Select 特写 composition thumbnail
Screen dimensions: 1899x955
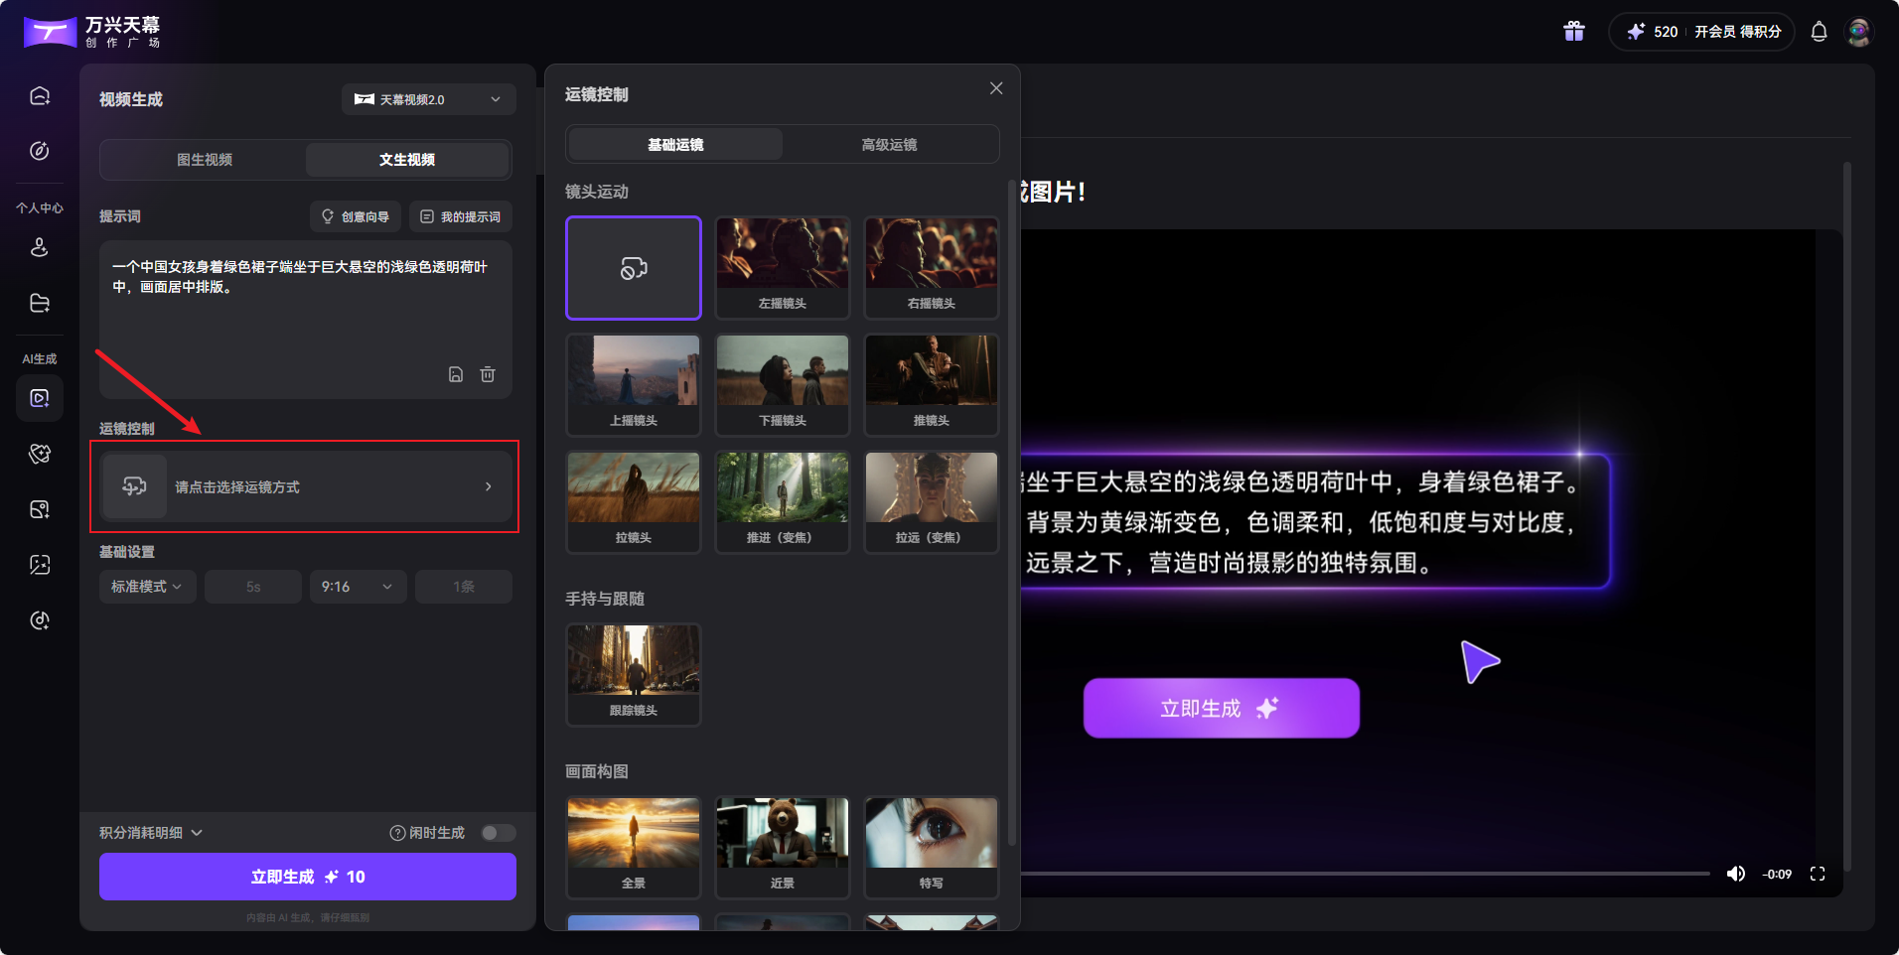932,848
